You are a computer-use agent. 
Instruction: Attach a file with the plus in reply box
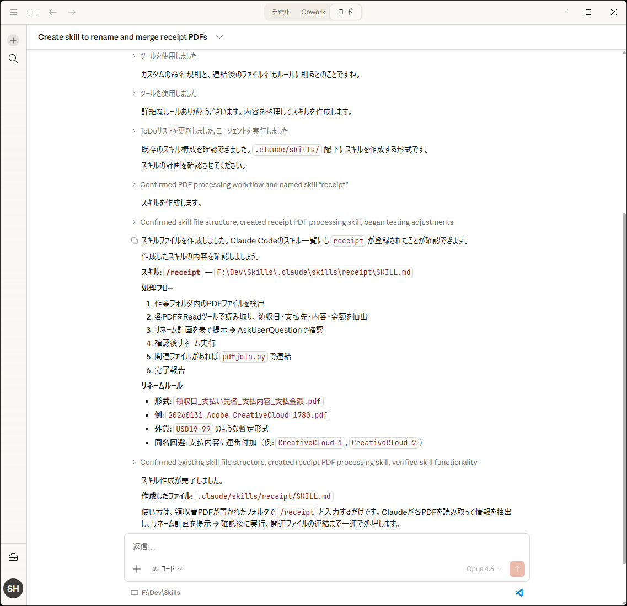(x=137, y=568)
